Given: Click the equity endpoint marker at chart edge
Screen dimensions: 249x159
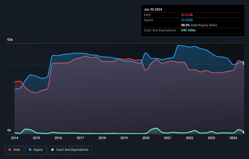Looking at the screenshot, I should tap(244, 62).
